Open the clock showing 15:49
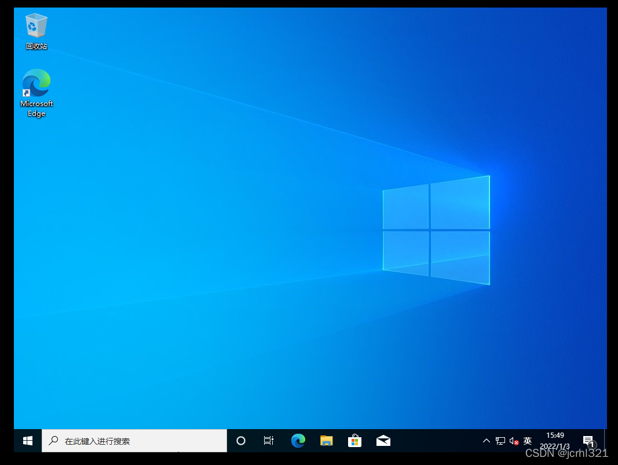This screenshot has height=465, width=618. pyautogui.click(x=554, y=441)
